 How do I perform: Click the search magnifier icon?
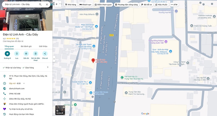click(40, 4)
